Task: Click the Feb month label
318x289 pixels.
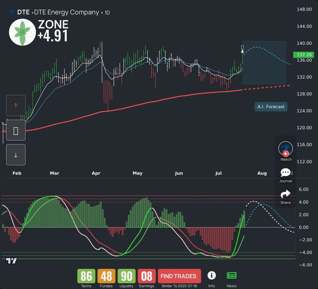Action: [17, 173]
